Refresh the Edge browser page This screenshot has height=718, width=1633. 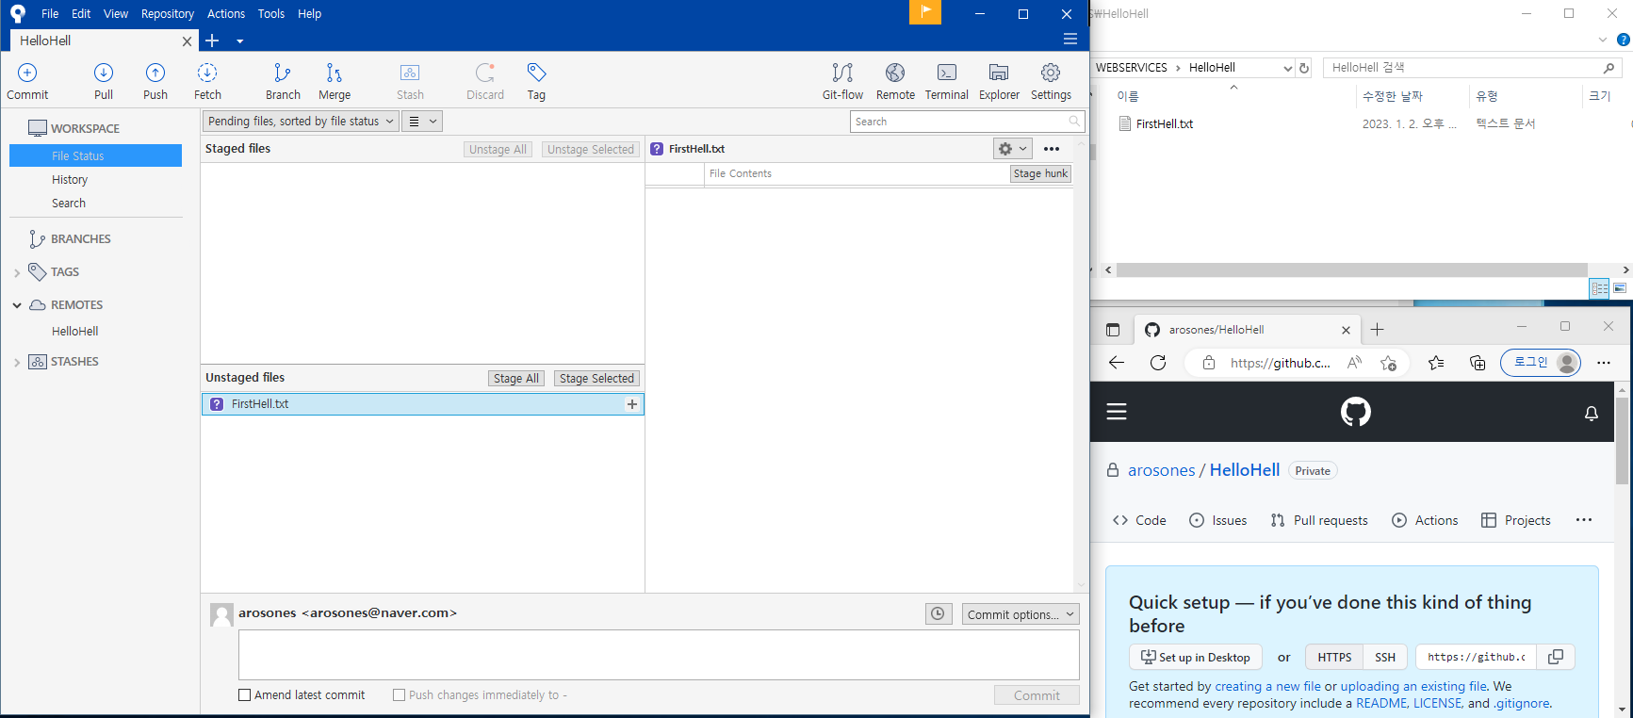(x=1158, y=363)
